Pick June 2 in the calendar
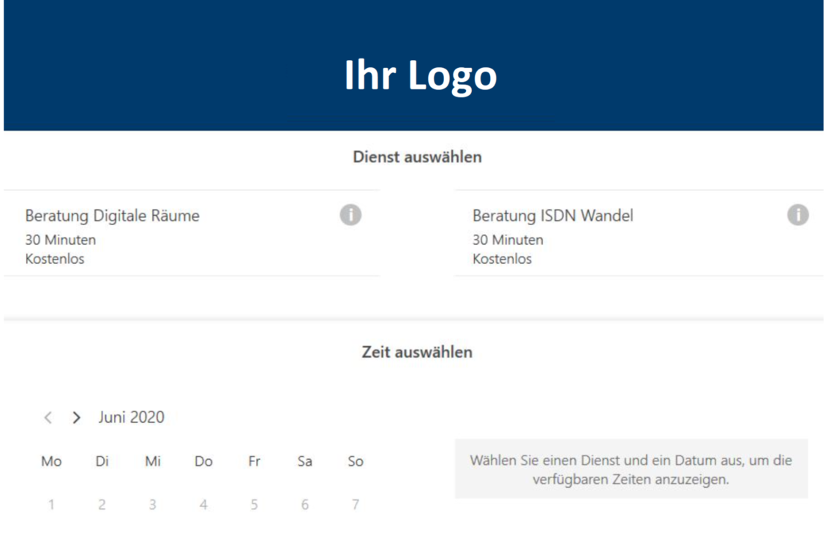834x533 pixels. click(x=102, y=504)
